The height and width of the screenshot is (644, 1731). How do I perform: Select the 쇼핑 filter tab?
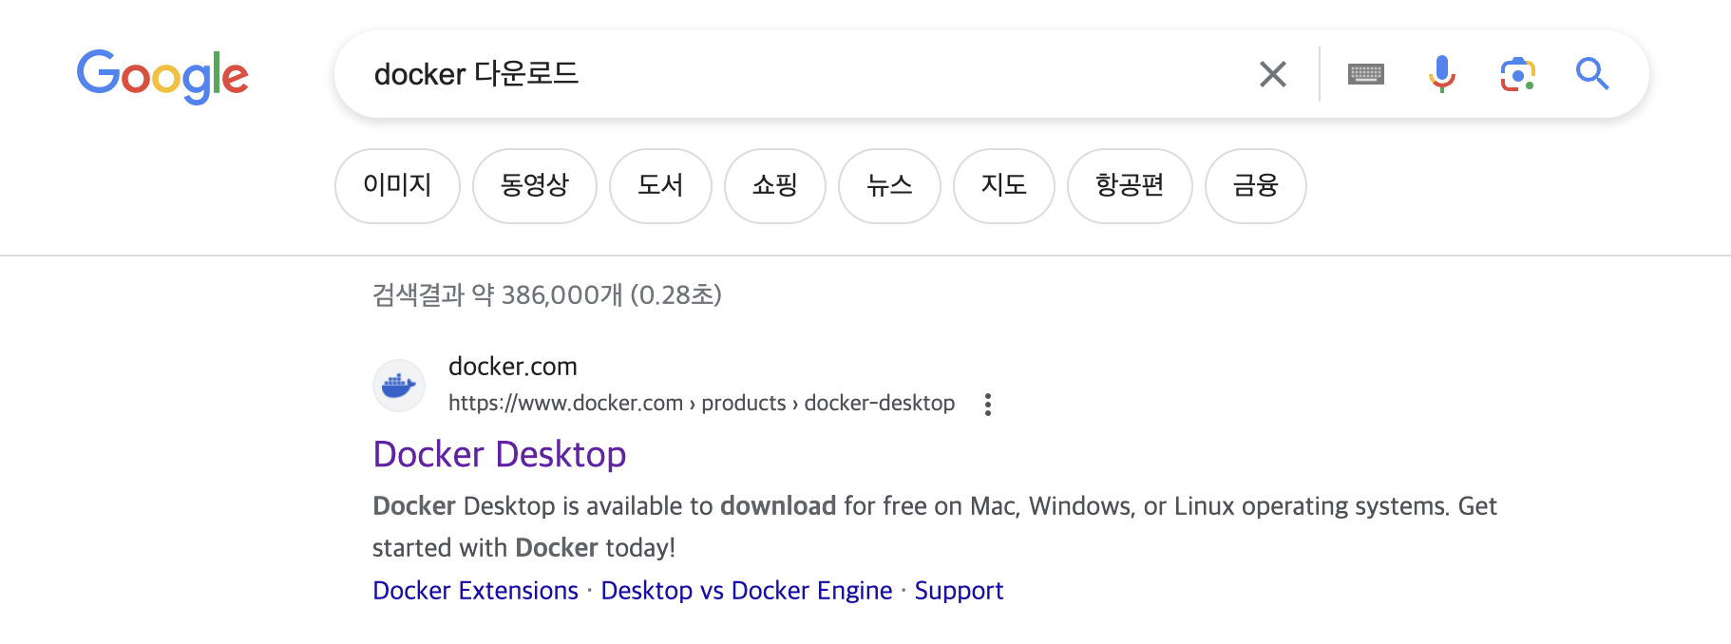point(775,186)
